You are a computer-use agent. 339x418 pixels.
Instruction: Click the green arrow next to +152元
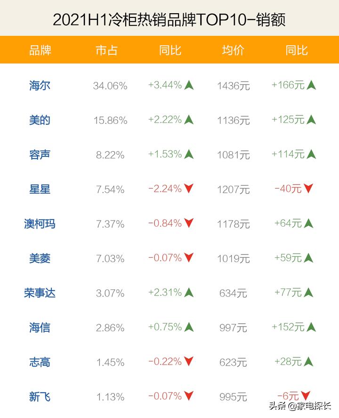tap(311, 327)
